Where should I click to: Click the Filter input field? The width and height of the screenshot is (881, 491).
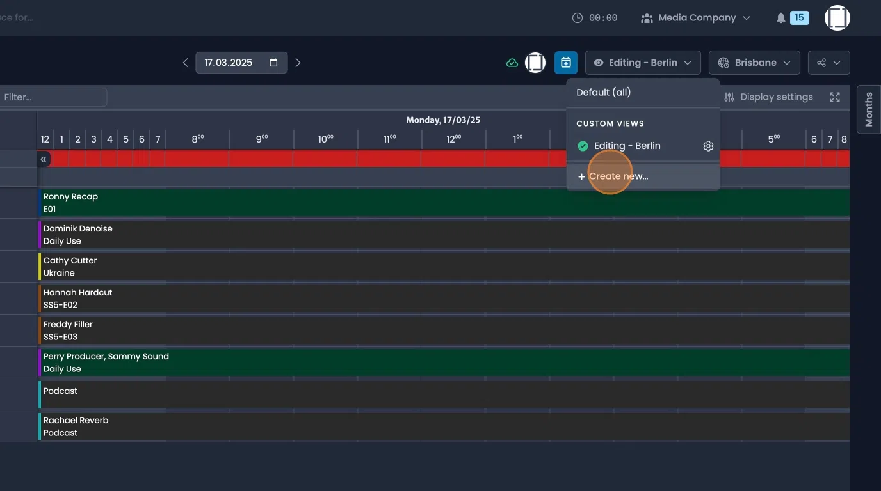coord(51,97)
